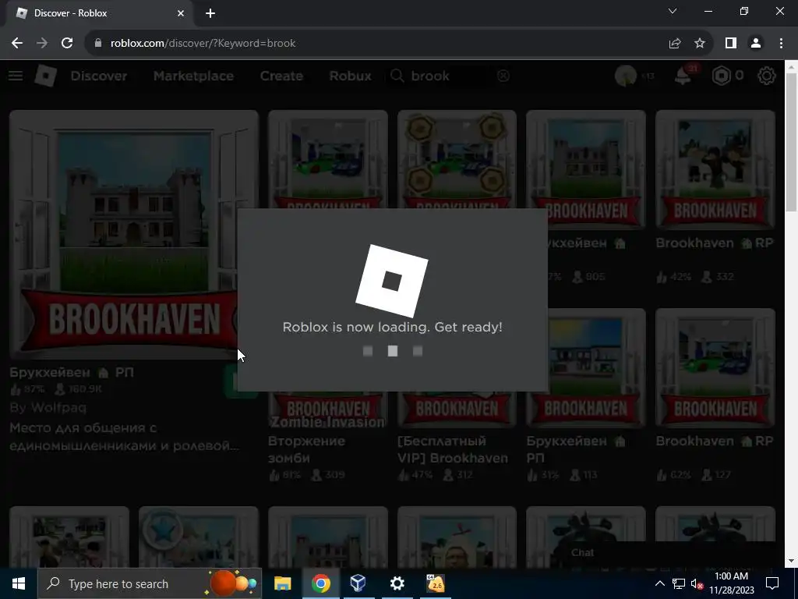Viewport: 798px width, 599px height.
Task: Click the Roblox logo in navbar
Action: click(45, 76)
